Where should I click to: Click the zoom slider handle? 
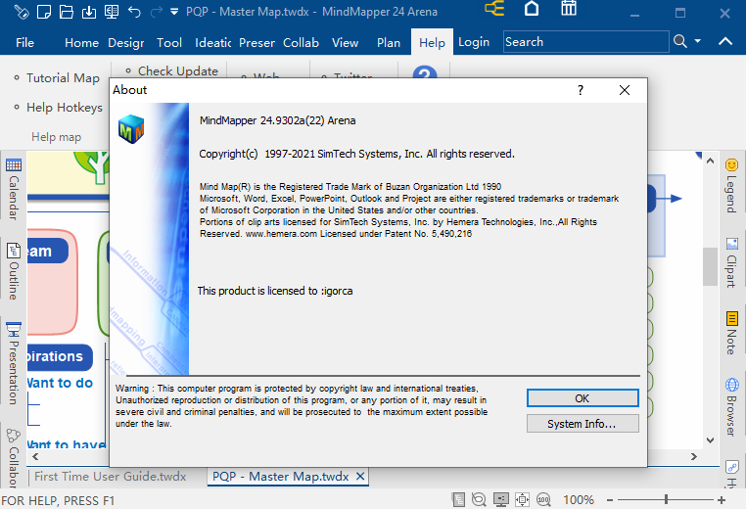(666, 499)
